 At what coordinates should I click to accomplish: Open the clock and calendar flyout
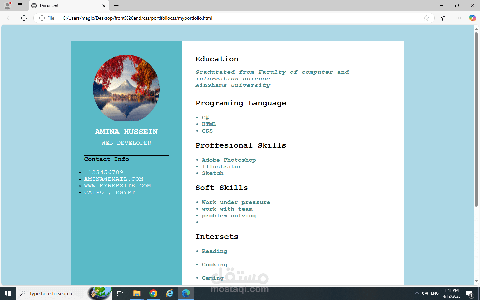[452, 293]
